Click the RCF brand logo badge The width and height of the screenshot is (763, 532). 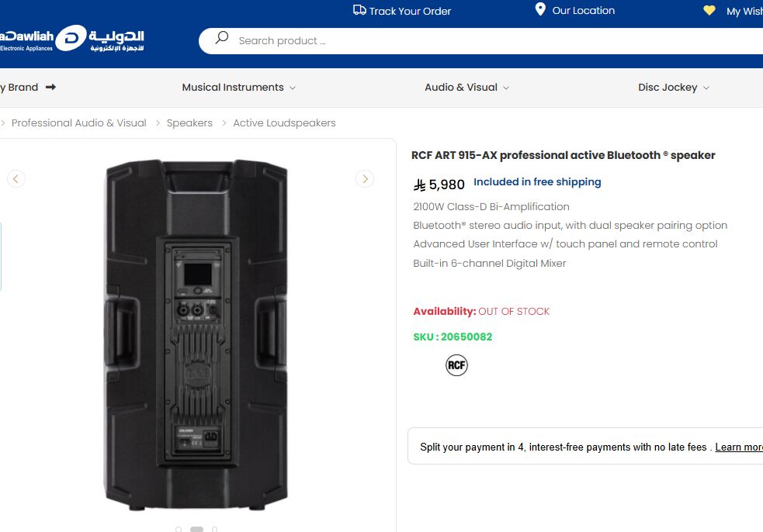click(456, 365)
